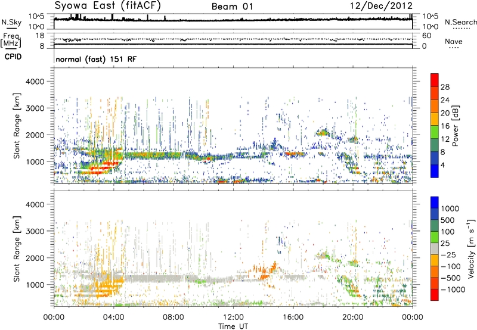This screenshot has height=330, width=477.
Task: Click the '4' value on power colorbar
Action: click(x=443, y=165)
